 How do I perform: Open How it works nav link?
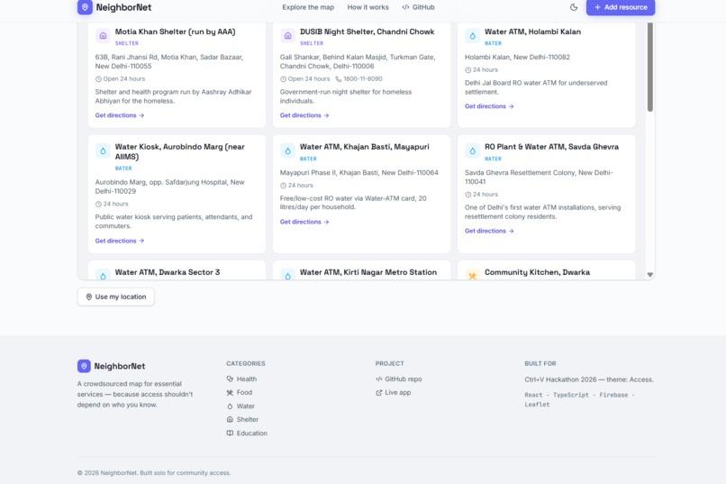click(x=368, y=7)
